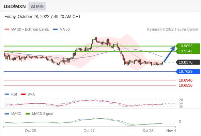The width and height of the screenshot is (201, 136).
Task: Click the 'Nov 4' time axis label
Action: coord(171,131)
